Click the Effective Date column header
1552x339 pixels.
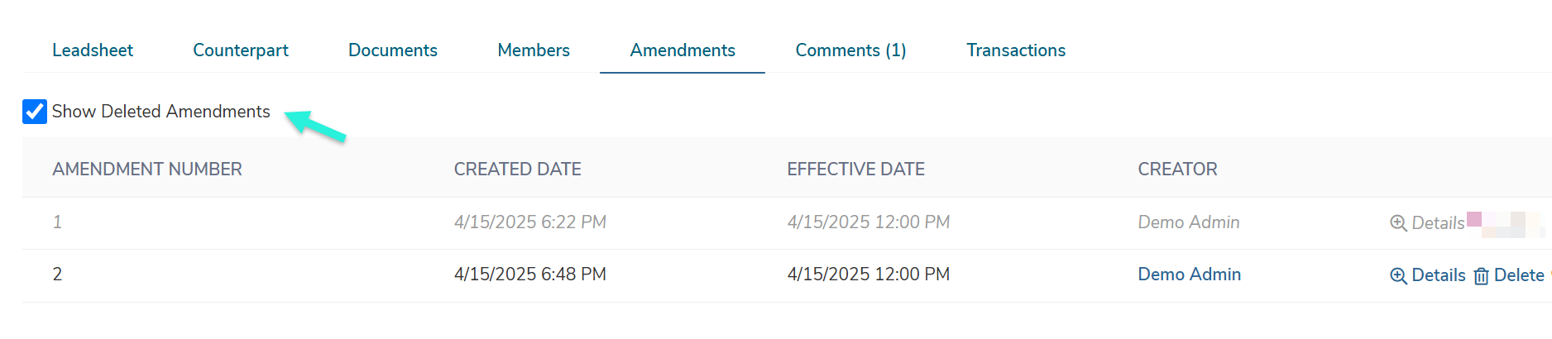[855, 169]
